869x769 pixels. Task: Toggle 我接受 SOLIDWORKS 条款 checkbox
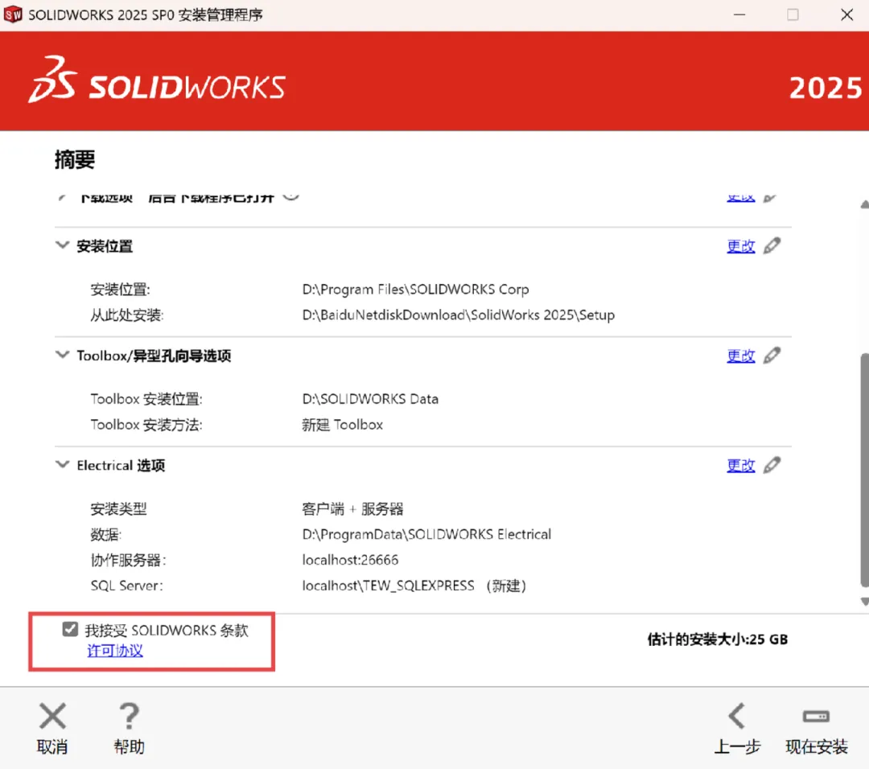point(70,629)
